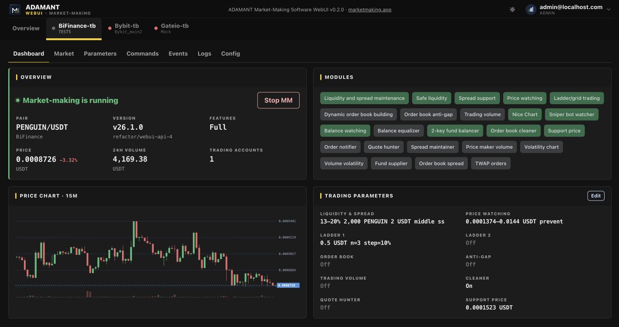Expand the admin account dropdown chevron

(x=608, y=9)
